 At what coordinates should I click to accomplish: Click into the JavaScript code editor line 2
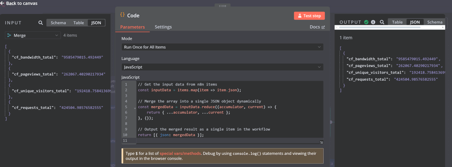pos(189,90)
